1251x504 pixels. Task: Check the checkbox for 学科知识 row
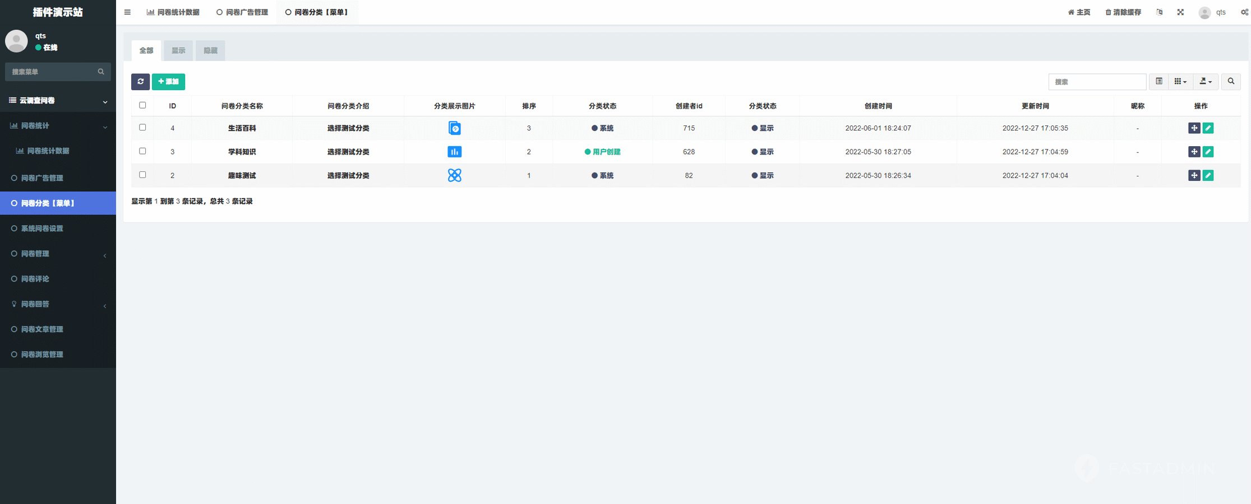pyautogui.click(x=142, y=151)
